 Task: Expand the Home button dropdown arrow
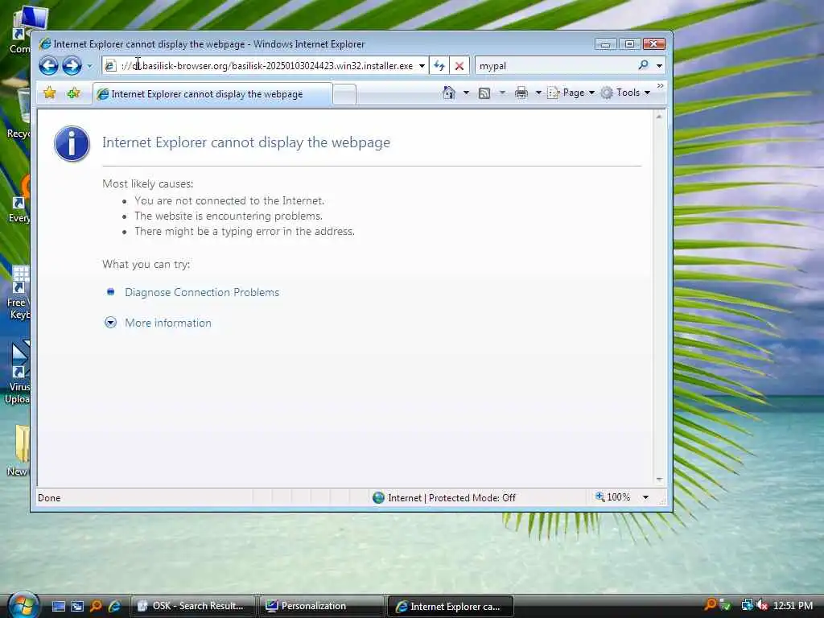(x=466, y=93)
